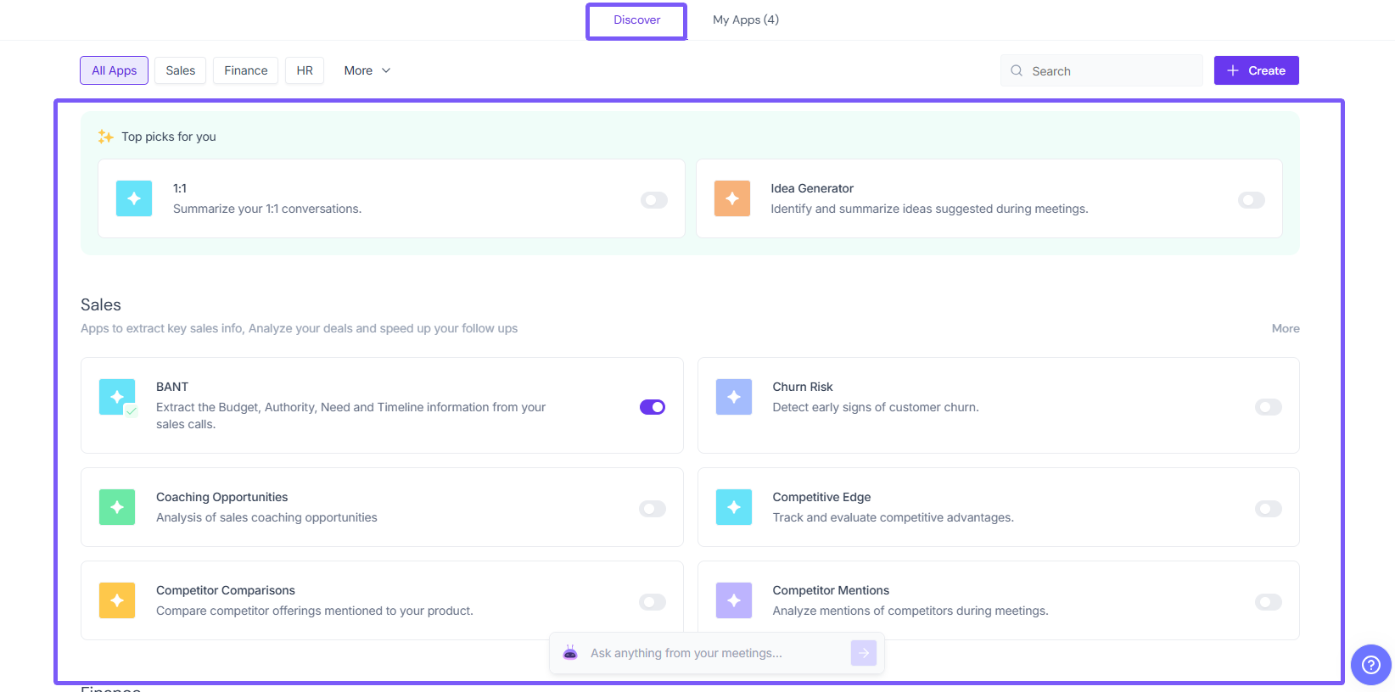Click 'Analysis of sales coaching opportunities' text

(x=266, y=517)
